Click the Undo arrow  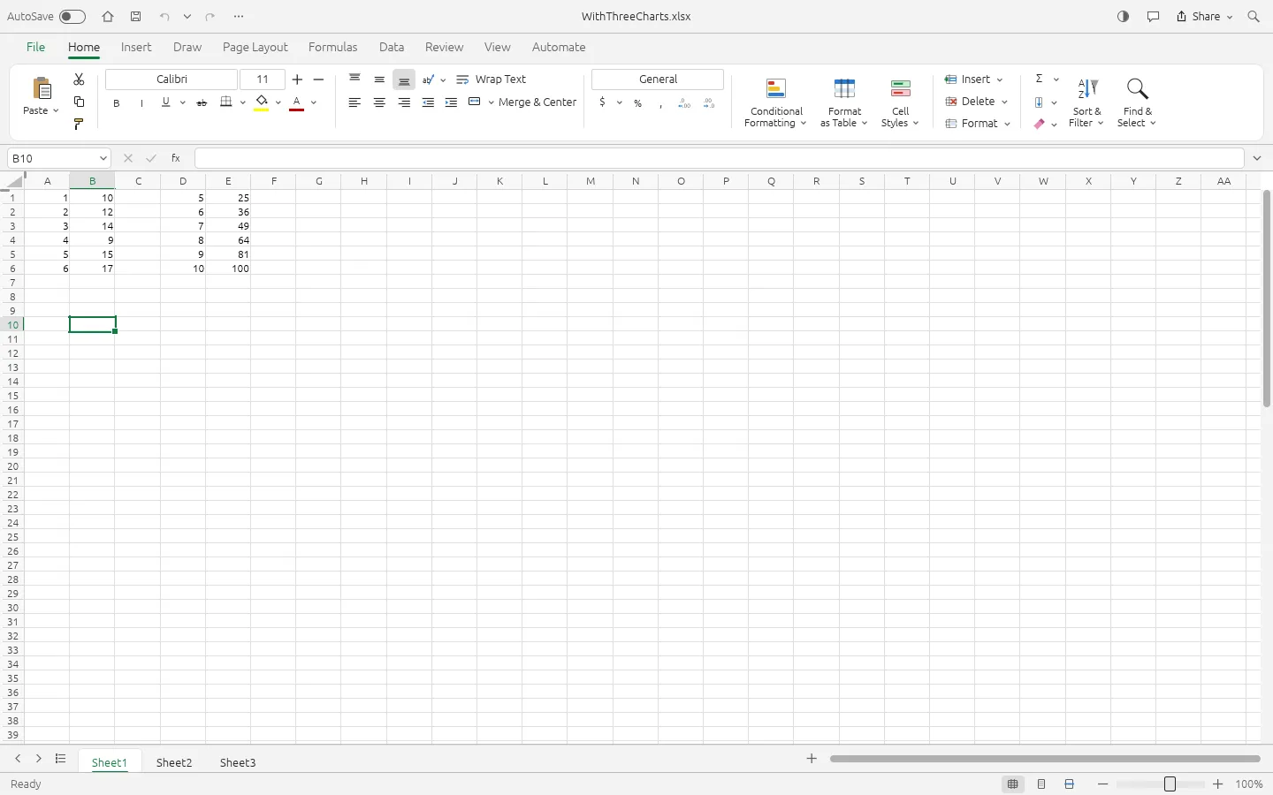(164, 17)
